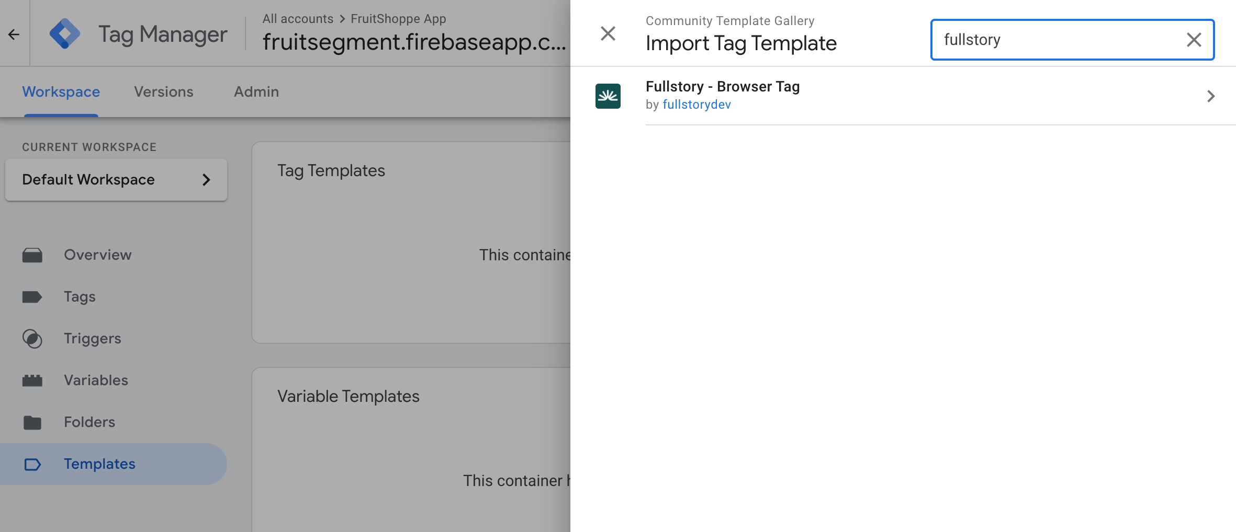Click the Variables brick icon
The height and width of the screenshot is (532, 1236).
coord(32,380)
